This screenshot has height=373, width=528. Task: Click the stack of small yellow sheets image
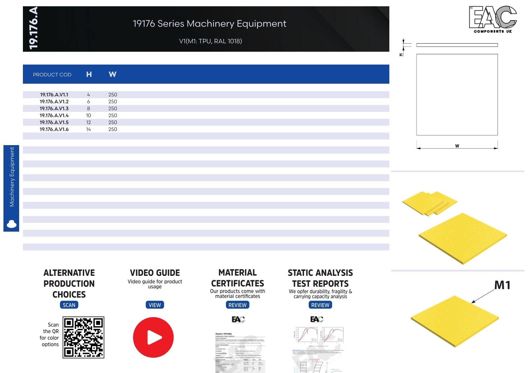(x=429, y=203)
